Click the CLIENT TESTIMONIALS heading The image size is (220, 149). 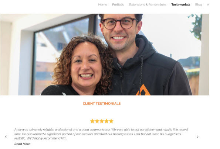pos(102,104)
